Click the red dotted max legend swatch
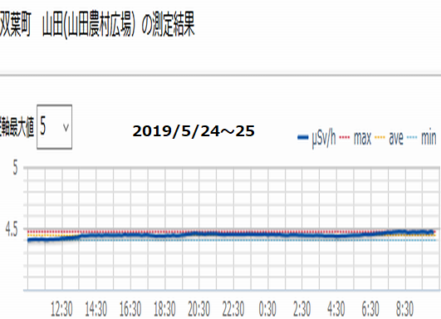 345,138
